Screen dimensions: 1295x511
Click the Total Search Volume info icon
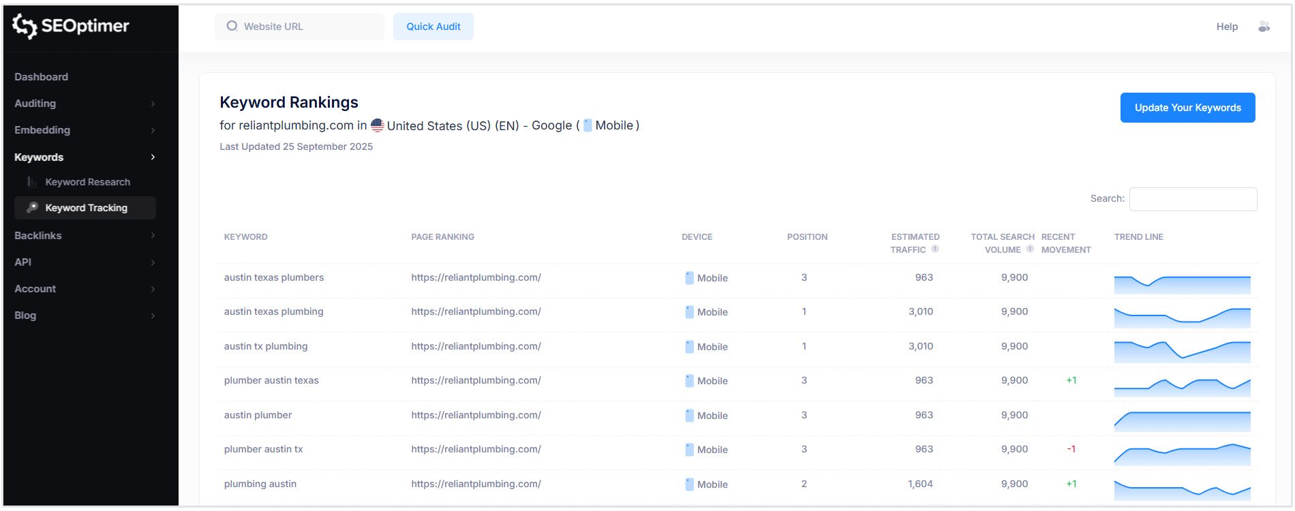[1030, 249]
